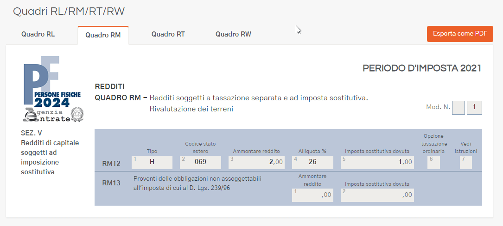The width and height of the screenshot is (503, 226).
Task: Edit the RM13 Ammontare reddito field
Action: click(x=312, y=195)
